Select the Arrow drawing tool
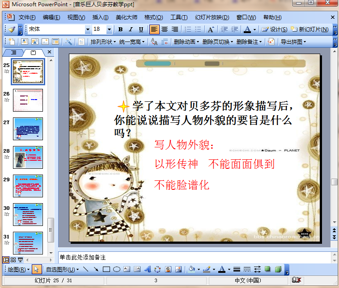Image resolution: width=339 pixels, height=288 pixels. [x=96, y=269]
